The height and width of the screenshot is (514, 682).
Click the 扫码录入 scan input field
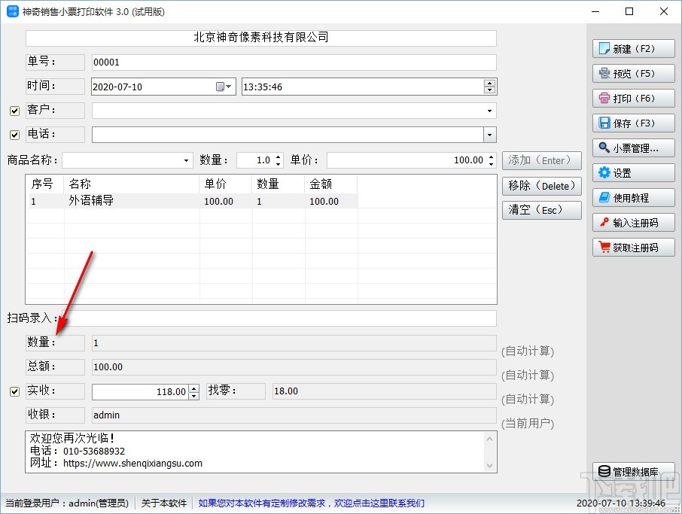click(278, 318)
